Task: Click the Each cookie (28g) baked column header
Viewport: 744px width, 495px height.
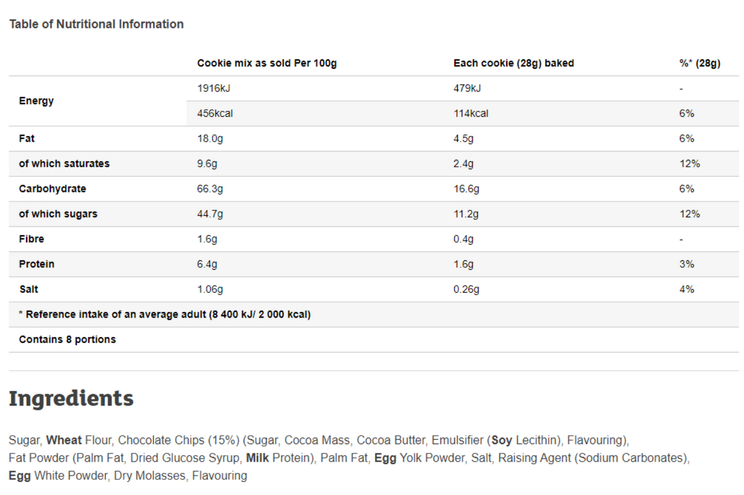Action: 514,63
